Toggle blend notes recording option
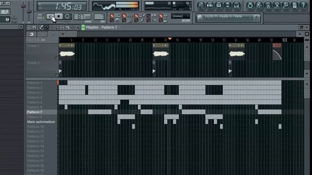The width and height of the screenshot is (312, 175). click(136, 16)
